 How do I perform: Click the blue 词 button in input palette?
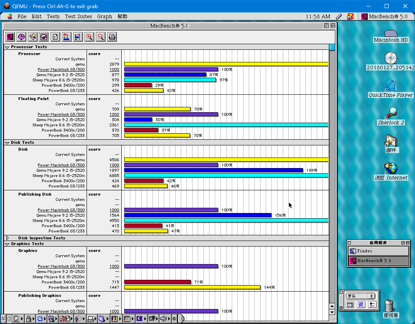[x=361, y=305]
